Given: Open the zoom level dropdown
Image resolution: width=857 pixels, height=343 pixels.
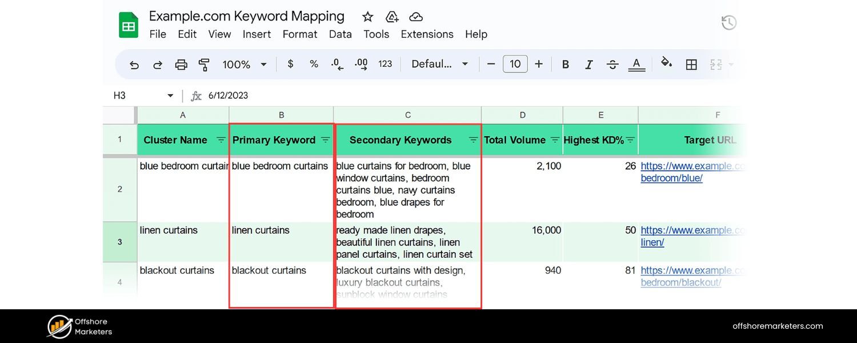Looking at the screenshot, I should [x=244, y=64].
